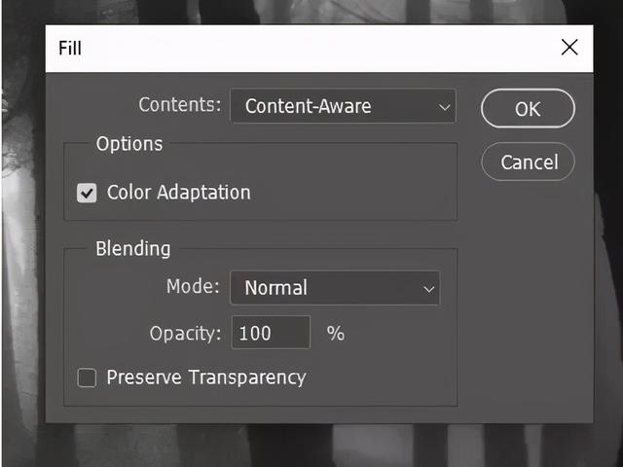Click the Mode: field label
The image size is (623, 467).
193,286
